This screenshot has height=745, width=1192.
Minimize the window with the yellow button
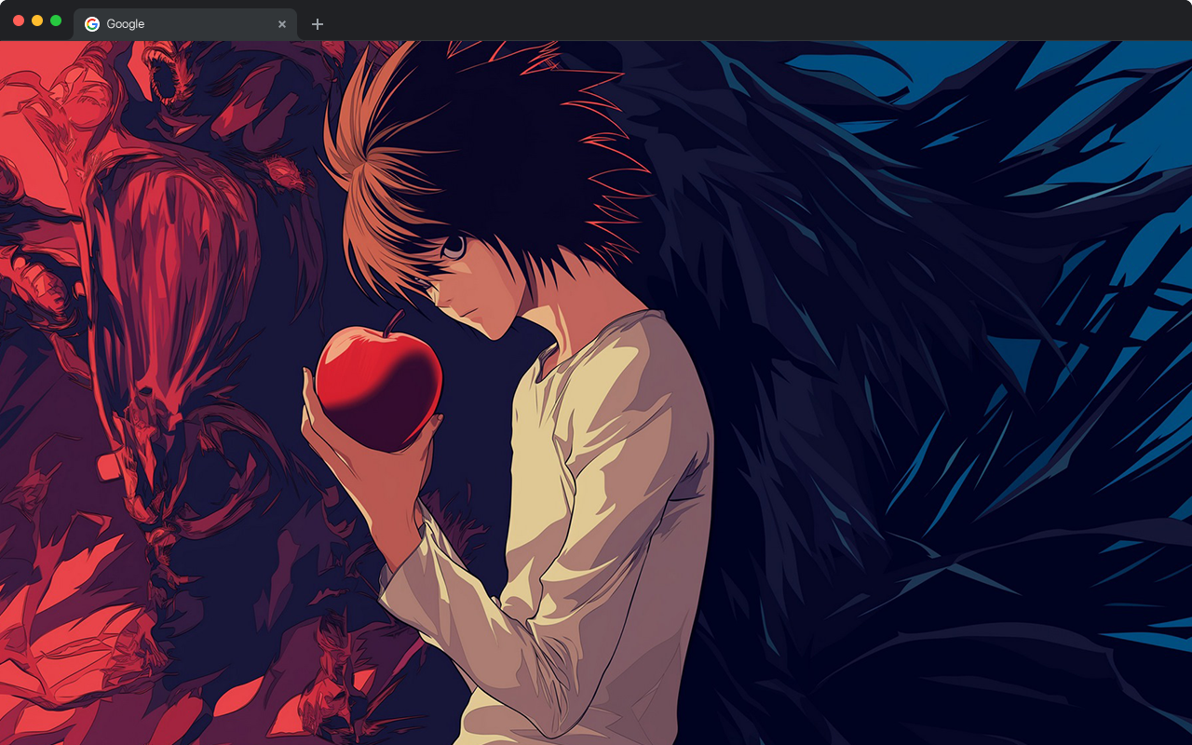[x=37, y=20]
